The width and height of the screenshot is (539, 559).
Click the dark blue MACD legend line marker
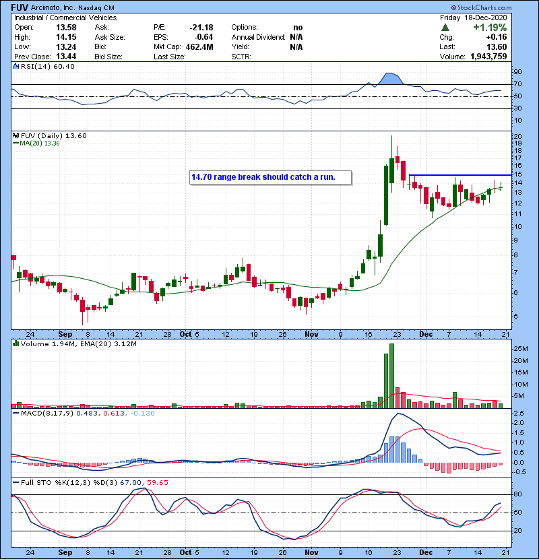pos(15,414)
